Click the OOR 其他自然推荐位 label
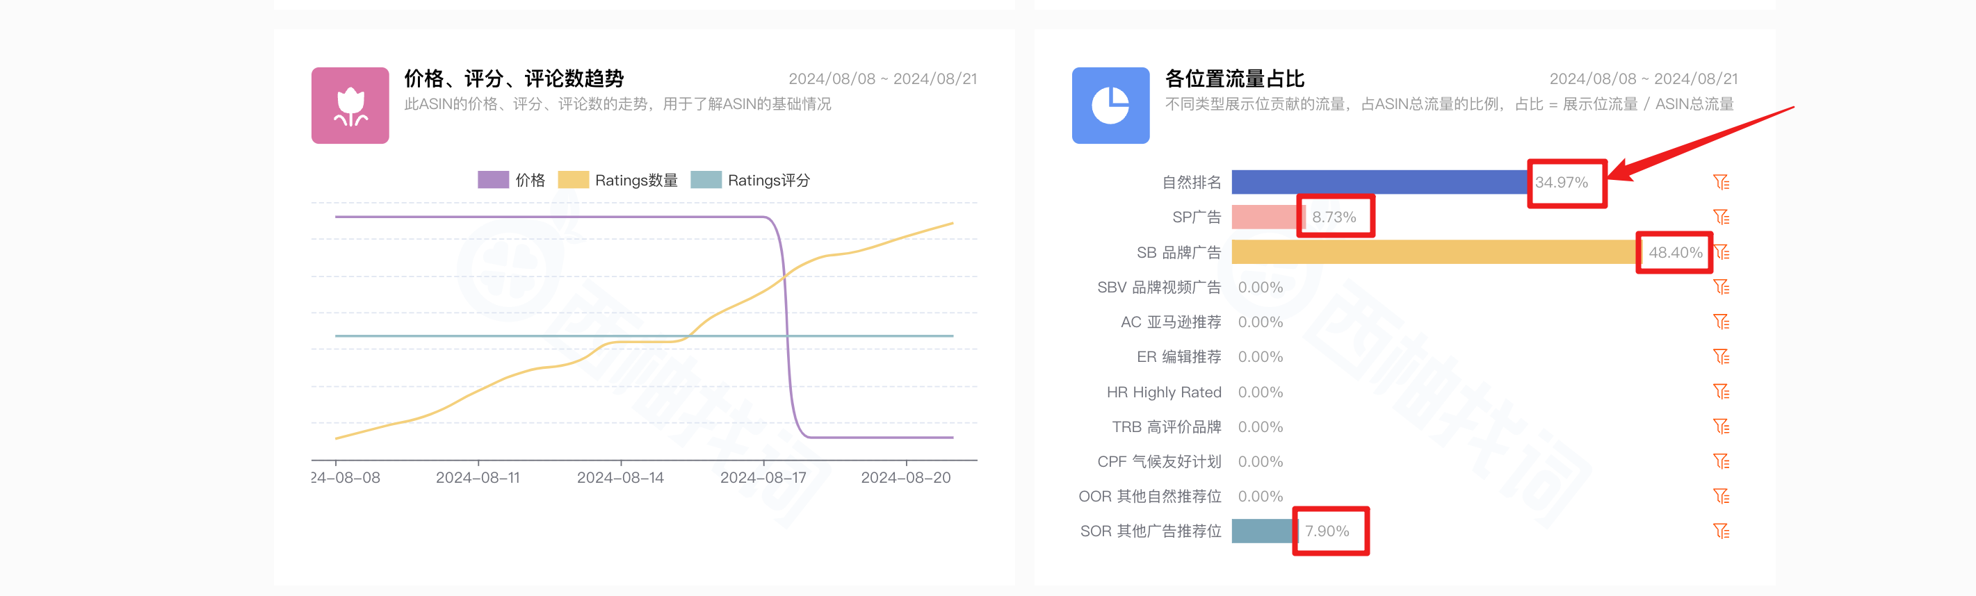 pos(1150,497)
